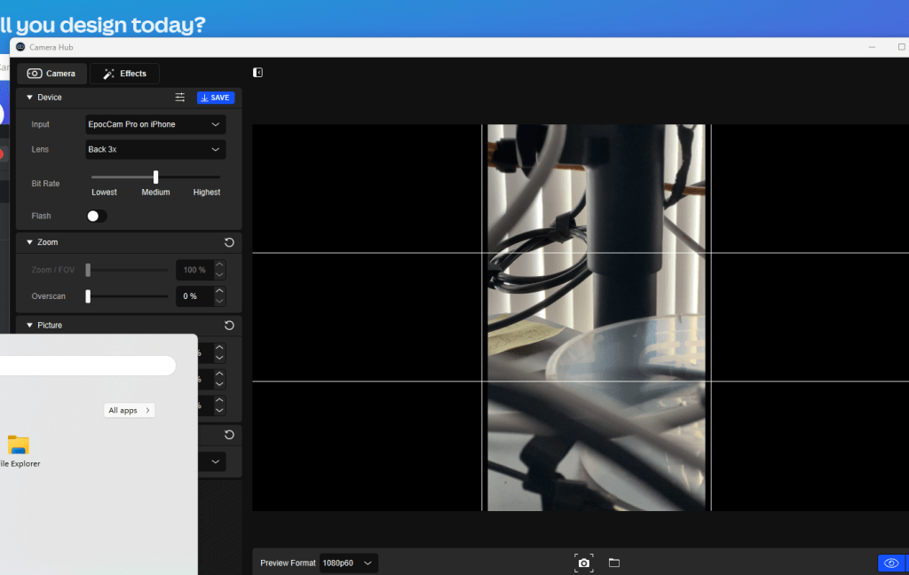Click the Overscan slider handle
909x575 pixels.
point(88,296)
